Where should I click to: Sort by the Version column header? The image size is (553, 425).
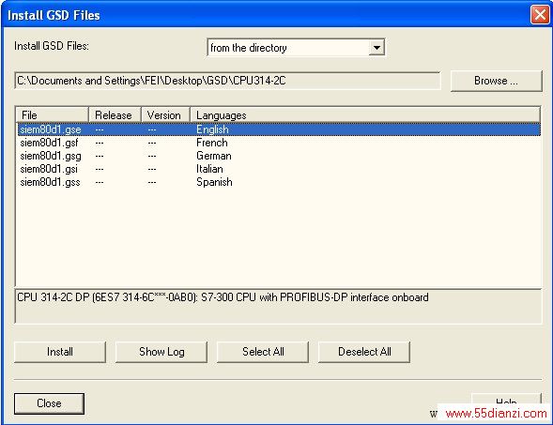[165, 115]
